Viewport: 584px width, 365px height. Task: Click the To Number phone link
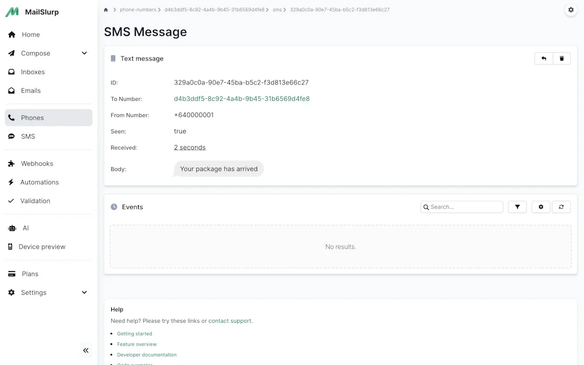click(242, 99)
